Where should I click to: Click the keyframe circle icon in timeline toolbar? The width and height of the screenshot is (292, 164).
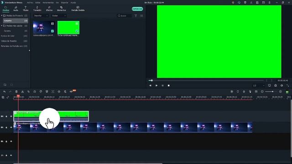[59, 92]
